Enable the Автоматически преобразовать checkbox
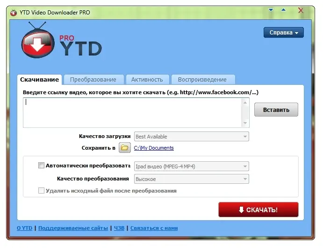Screen dimensions: 323x249 [x=41, y=166]
